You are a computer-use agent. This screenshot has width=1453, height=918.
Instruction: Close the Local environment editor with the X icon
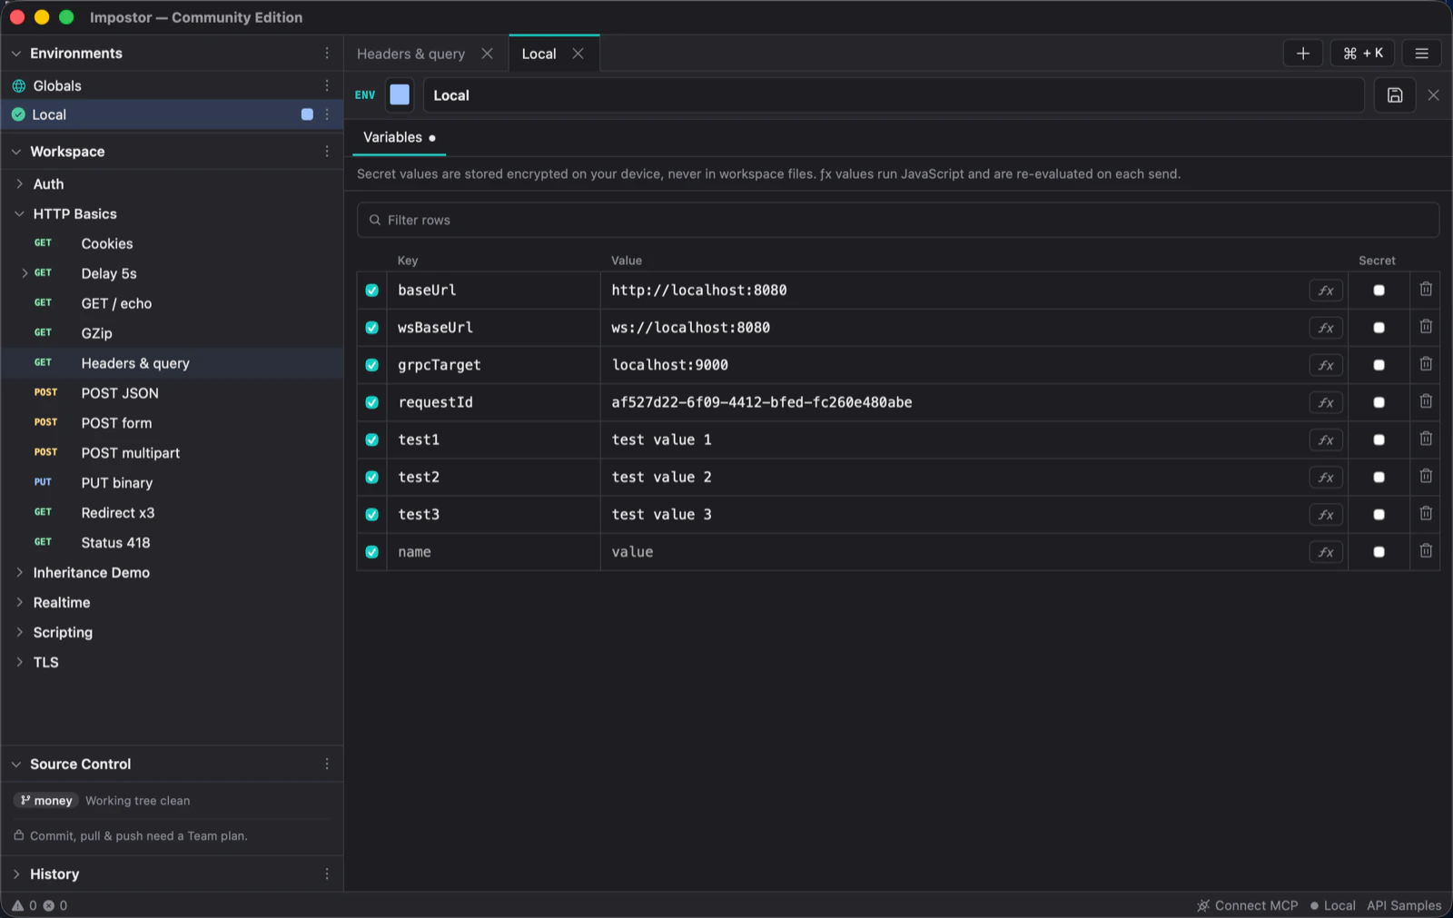tap(1433, 95)
